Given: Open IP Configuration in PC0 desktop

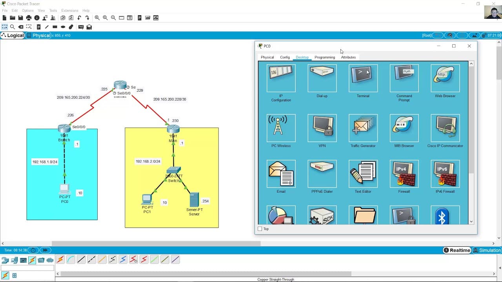Looking at the screenshot, I should tap(281, 78).
